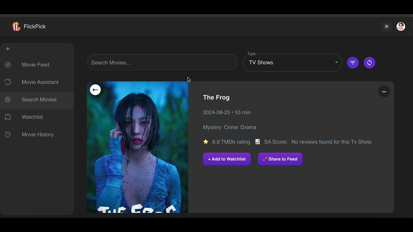
Task: Focus the Search Movies input field
Action: click(162, 63)
